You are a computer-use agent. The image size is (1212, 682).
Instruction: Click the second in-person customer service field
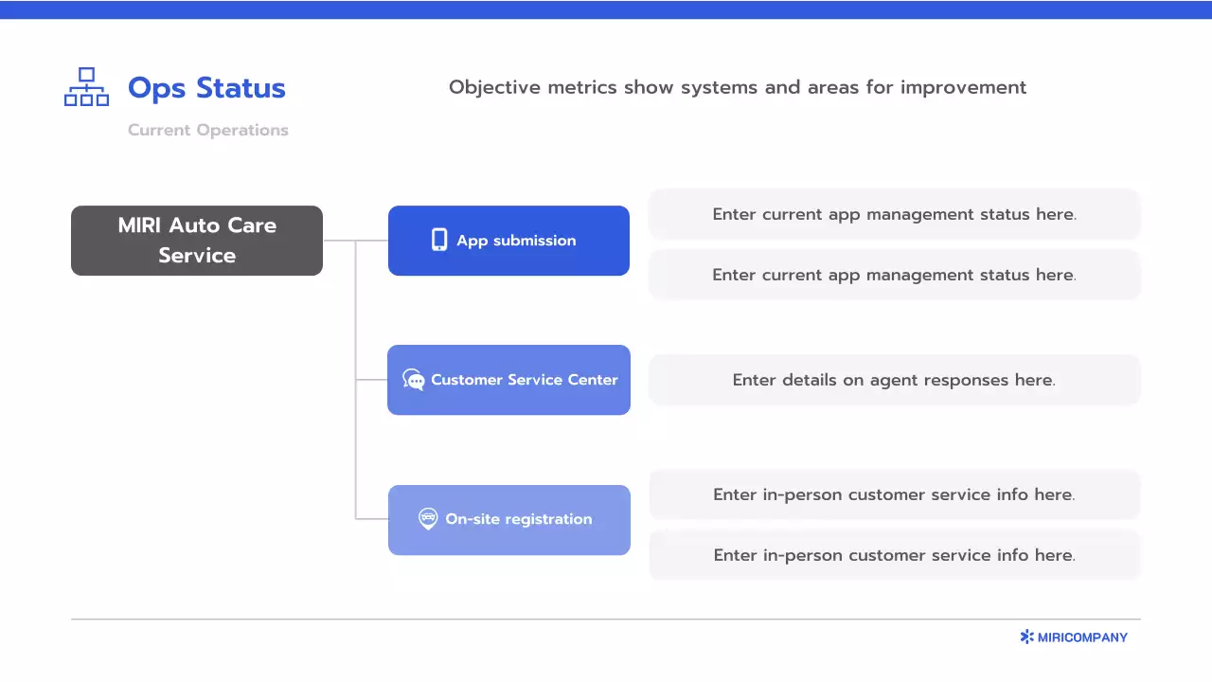coord(894,555)
